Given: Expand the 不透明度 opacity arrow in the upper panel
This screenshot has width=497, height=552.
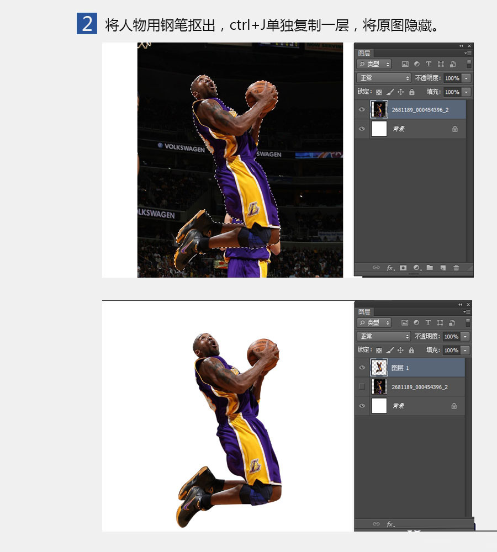Looking at the screenshot, I should click(467, 78).
